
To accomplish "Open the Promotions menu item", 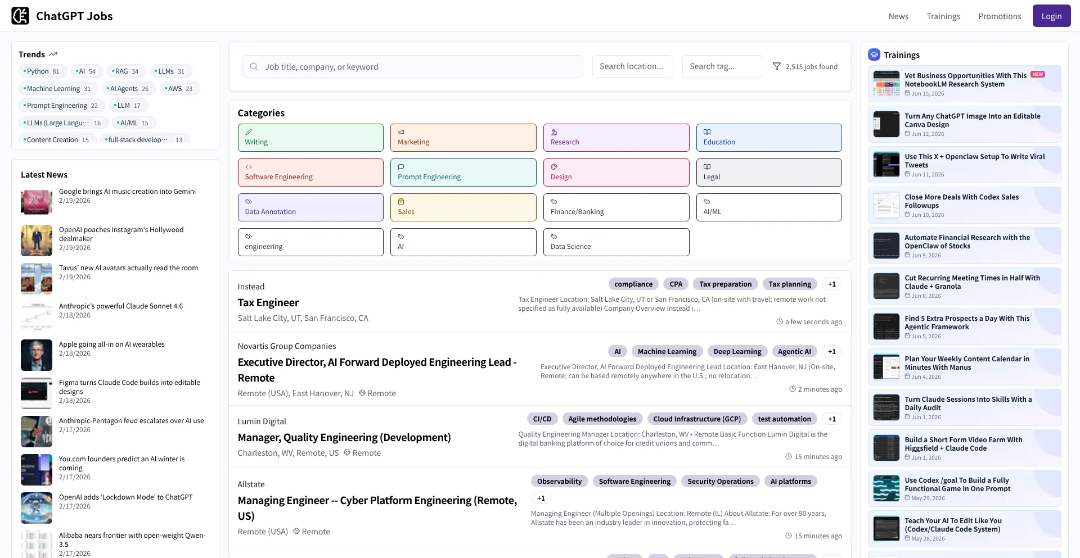I will (x=1000, y=16).
